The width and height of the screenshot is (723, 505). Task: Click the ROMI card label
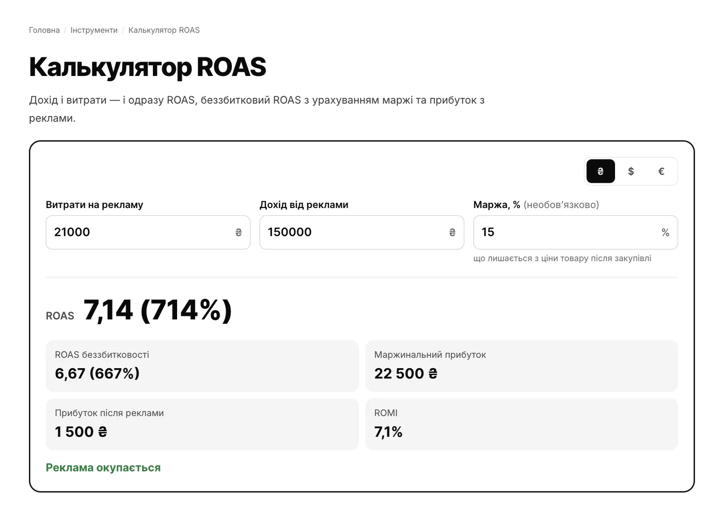point(386,413)
